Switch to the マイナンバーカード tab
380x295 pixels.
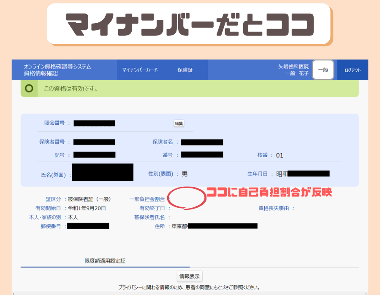point(140,70)
